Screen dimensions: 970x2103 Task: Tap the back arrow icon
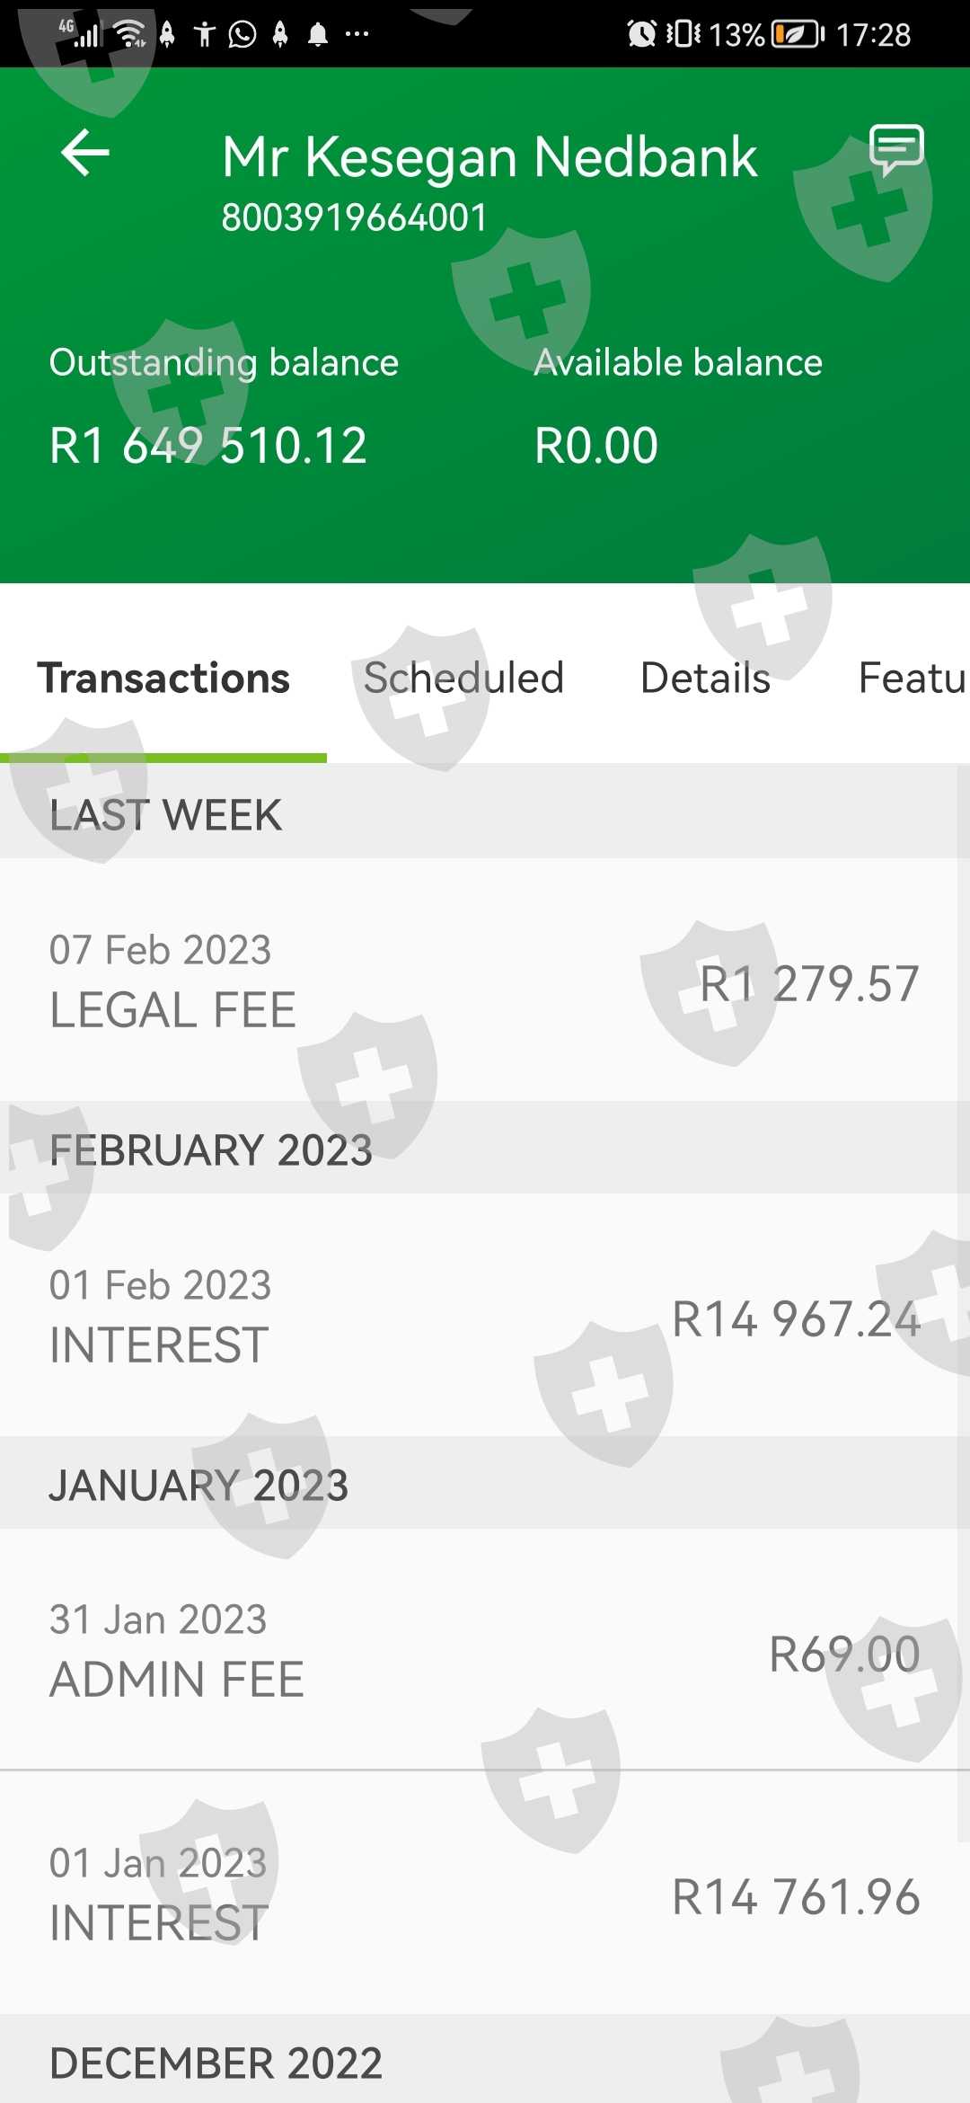click(85, 153)
